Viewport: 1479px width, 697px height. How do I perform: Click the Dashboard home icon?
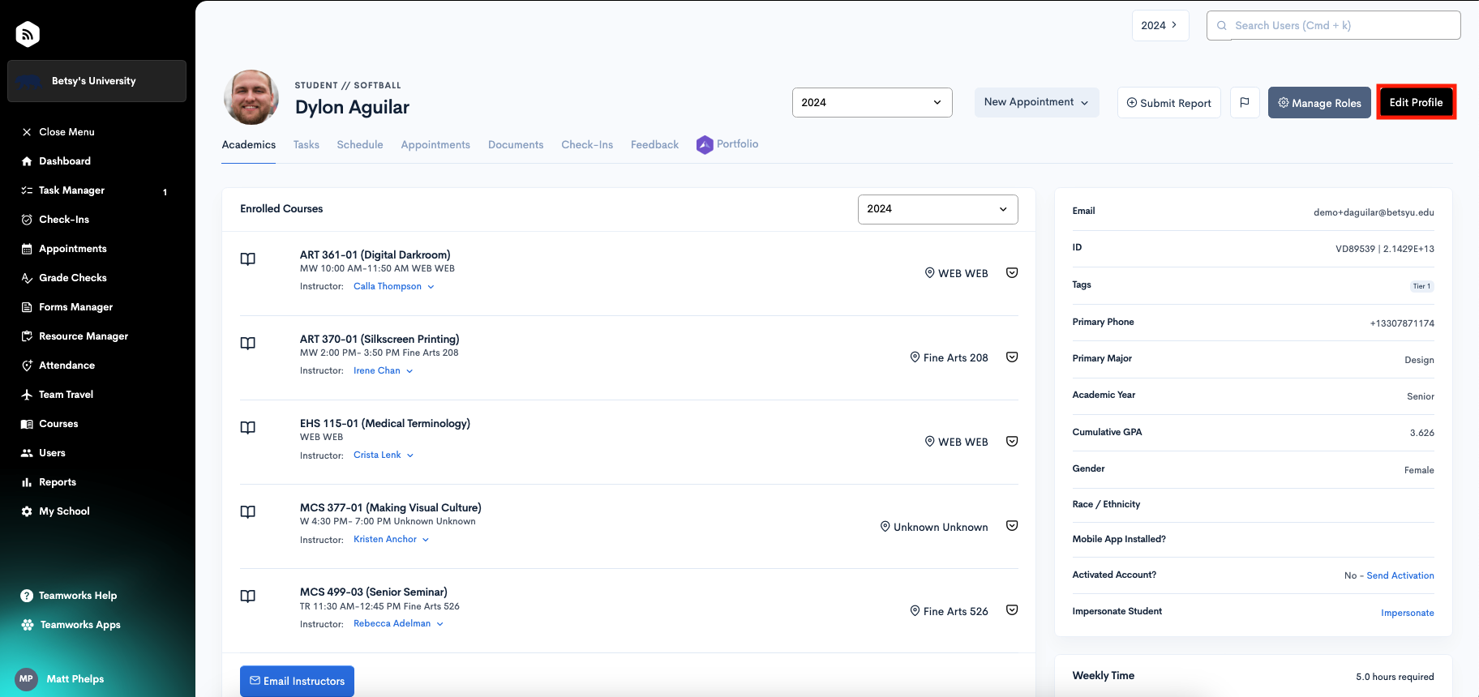coord(27,161)
